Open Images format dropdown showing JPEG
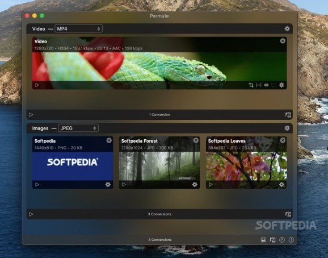Image resolution: width=328 pixels, height=258 pixels. pyautogui.click(x=78, y=128)
